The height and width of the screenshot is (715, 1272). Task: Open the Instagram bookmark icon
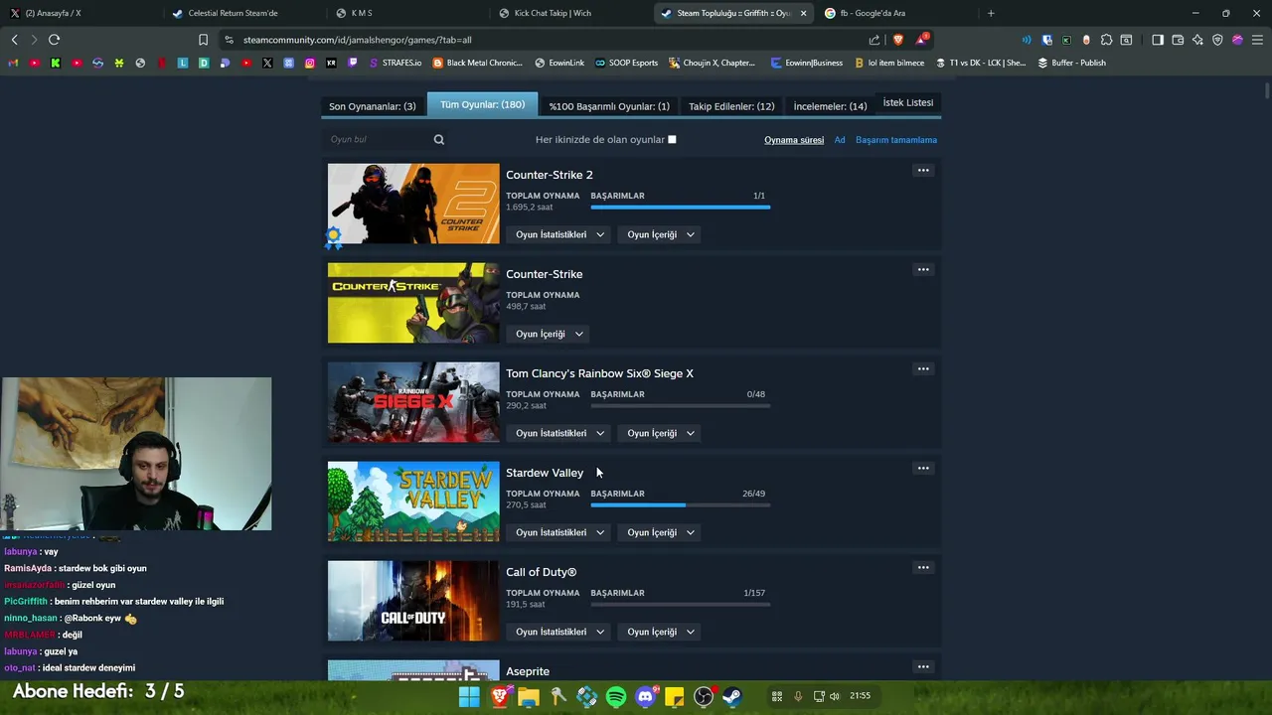pyautogui.click(x=310, y=63)
